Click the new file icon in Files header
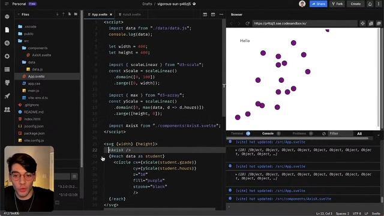The width and height of the screenshot is (384, 216). coord(70,14)
